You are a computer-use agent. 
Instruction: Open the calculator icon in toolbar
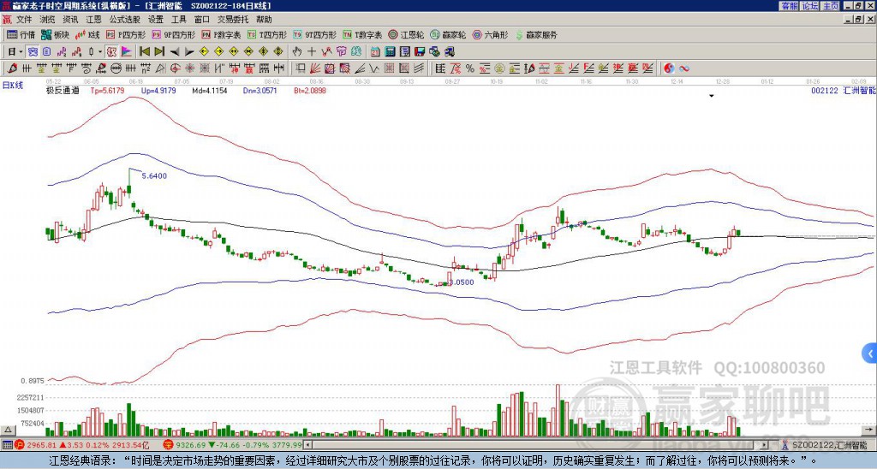pyautogui.click(x=390, y=52)
